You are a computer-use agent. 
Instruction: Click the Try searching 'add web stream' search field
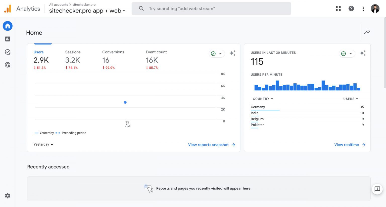pos(211,8)
